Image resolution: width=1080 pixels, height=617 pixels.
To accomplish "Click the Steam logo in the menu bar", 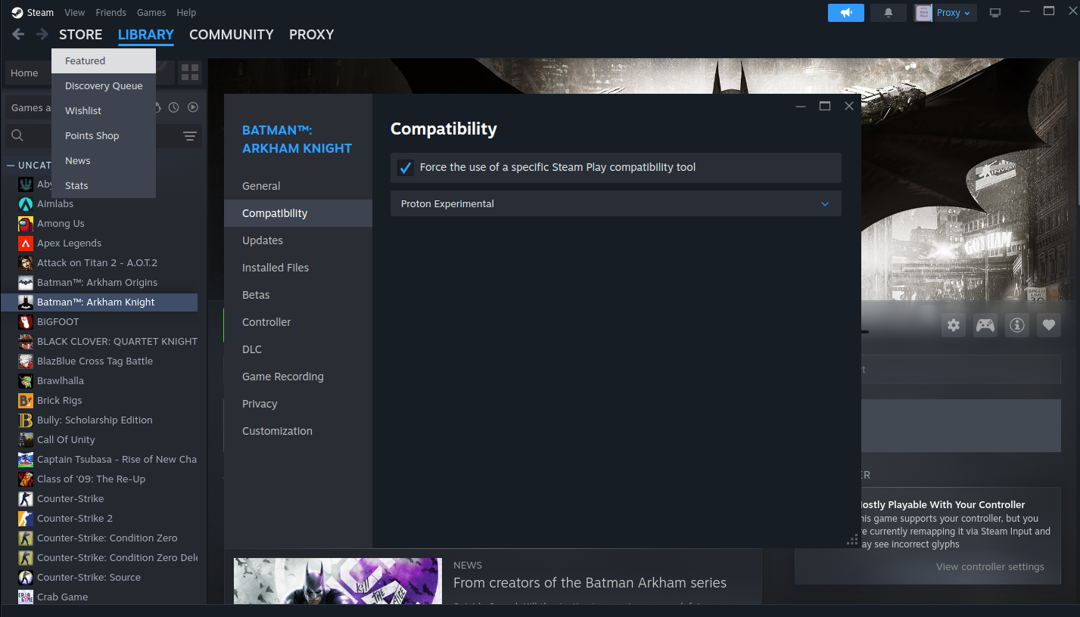I will [17, 12].
